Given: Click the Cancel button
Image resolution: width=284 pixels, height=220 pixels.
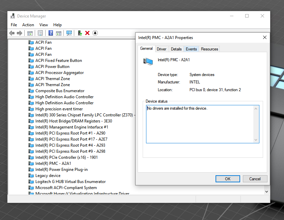Looking at the screenshot, I should click(255, 179).
